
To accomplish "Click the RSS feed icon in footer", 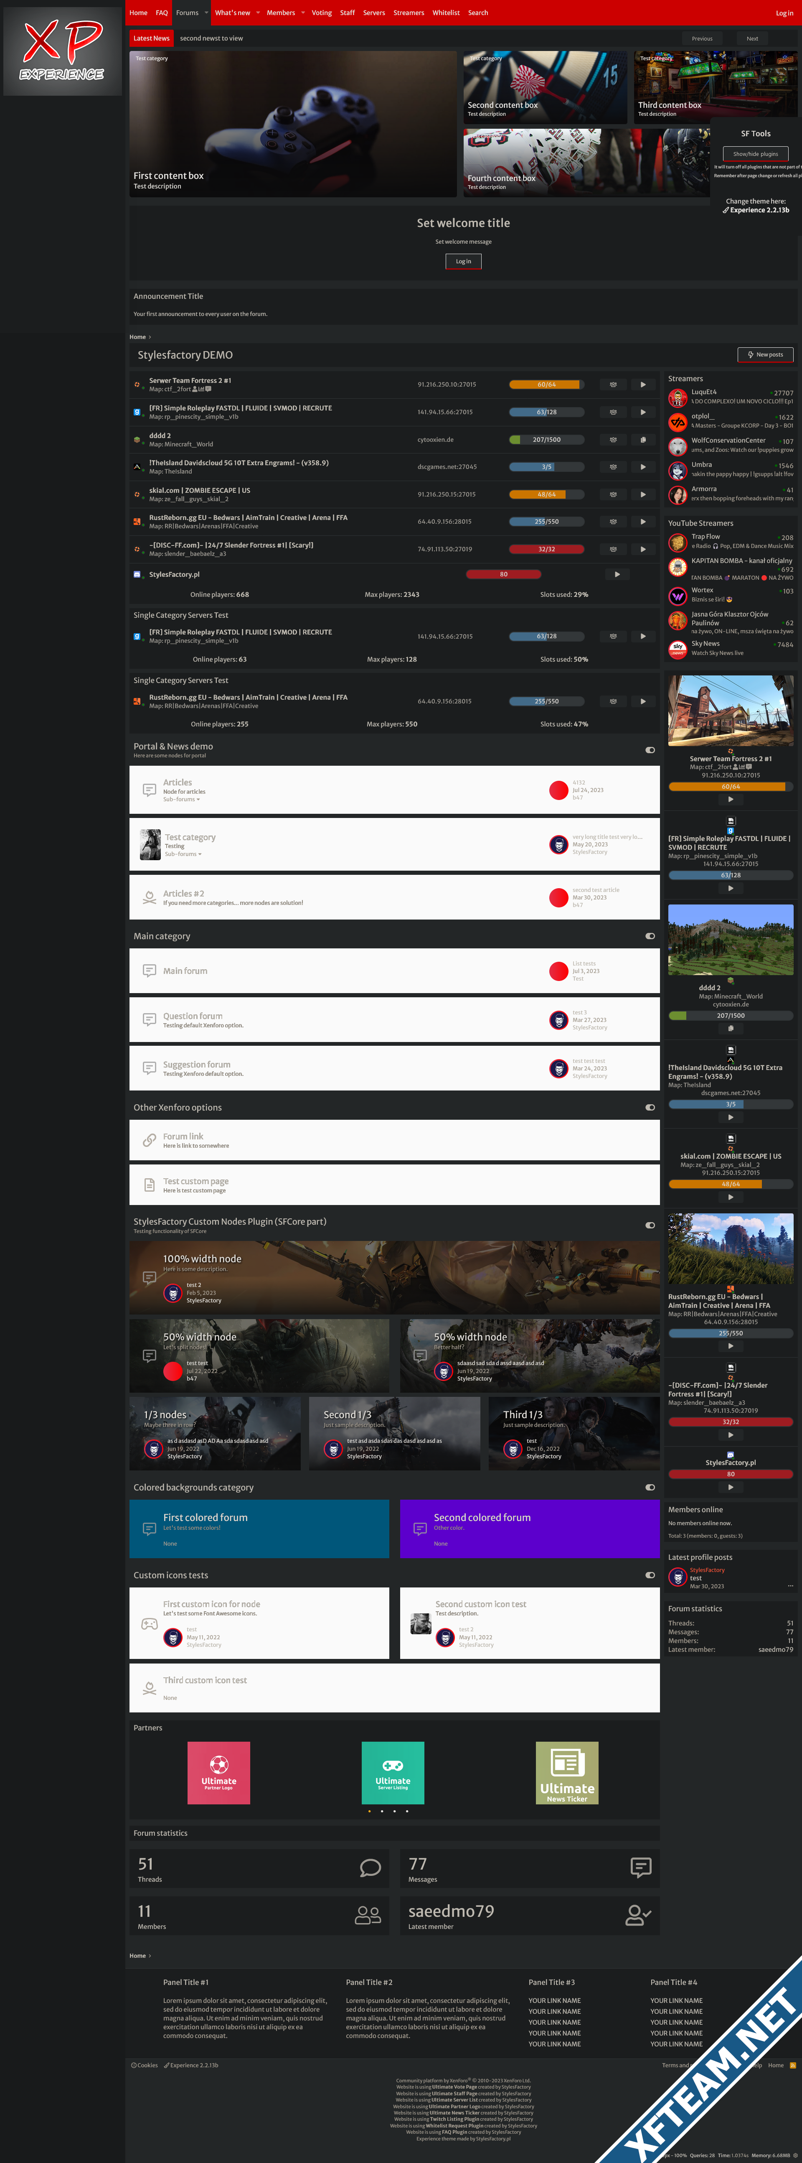I will tap(793, 2065).
